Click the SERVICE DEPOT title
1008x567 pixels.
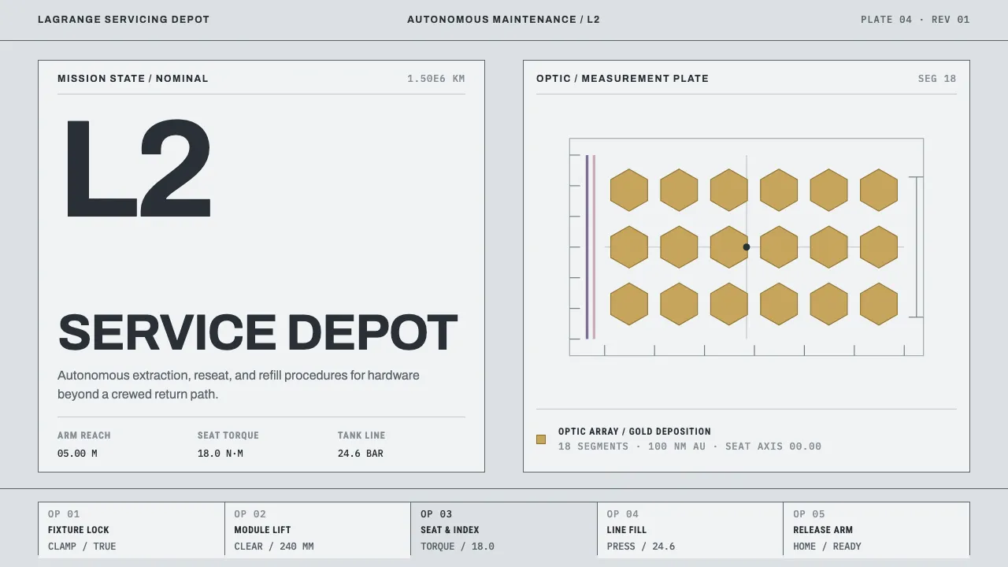(x=258, y=332)
